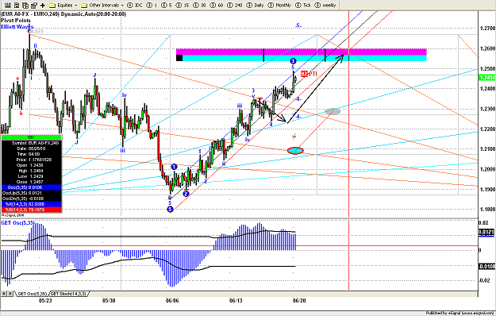The image size is (496, 316).
Task: Select the GET Stoch(14,3,3) study tab
Action: point(68,294)
